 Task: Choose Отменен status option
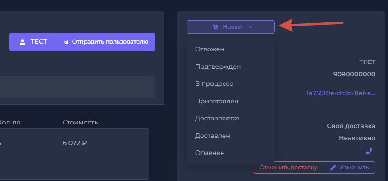210,153
